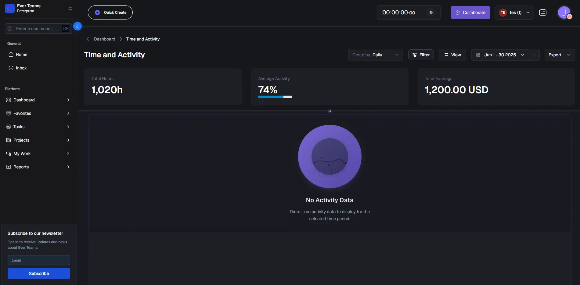Image resolution: width=580 pixels, height=285 pixels.
Task: Click the timer display 00:00:00:00
Action: tap(398, 12)
